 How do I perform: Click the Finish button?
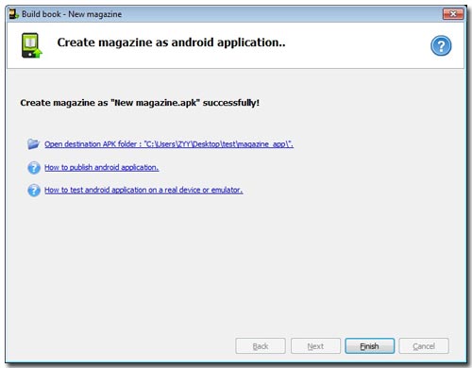[x=369, y=346]
